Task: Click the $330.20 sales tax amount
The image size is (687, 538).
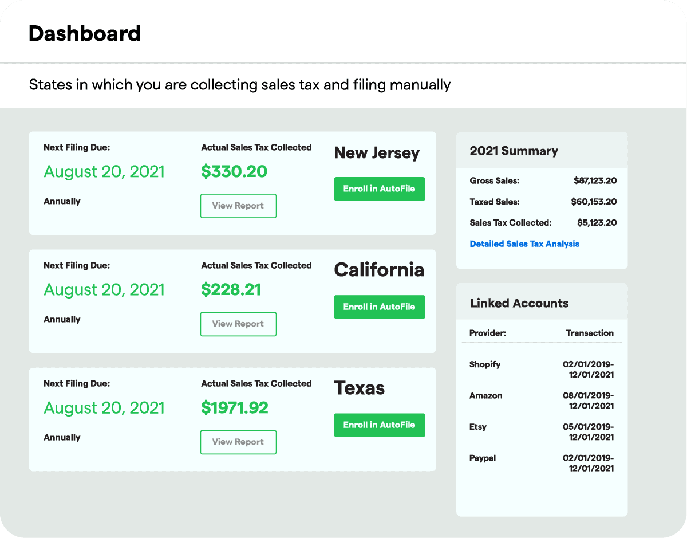Action: click(234, 171)
